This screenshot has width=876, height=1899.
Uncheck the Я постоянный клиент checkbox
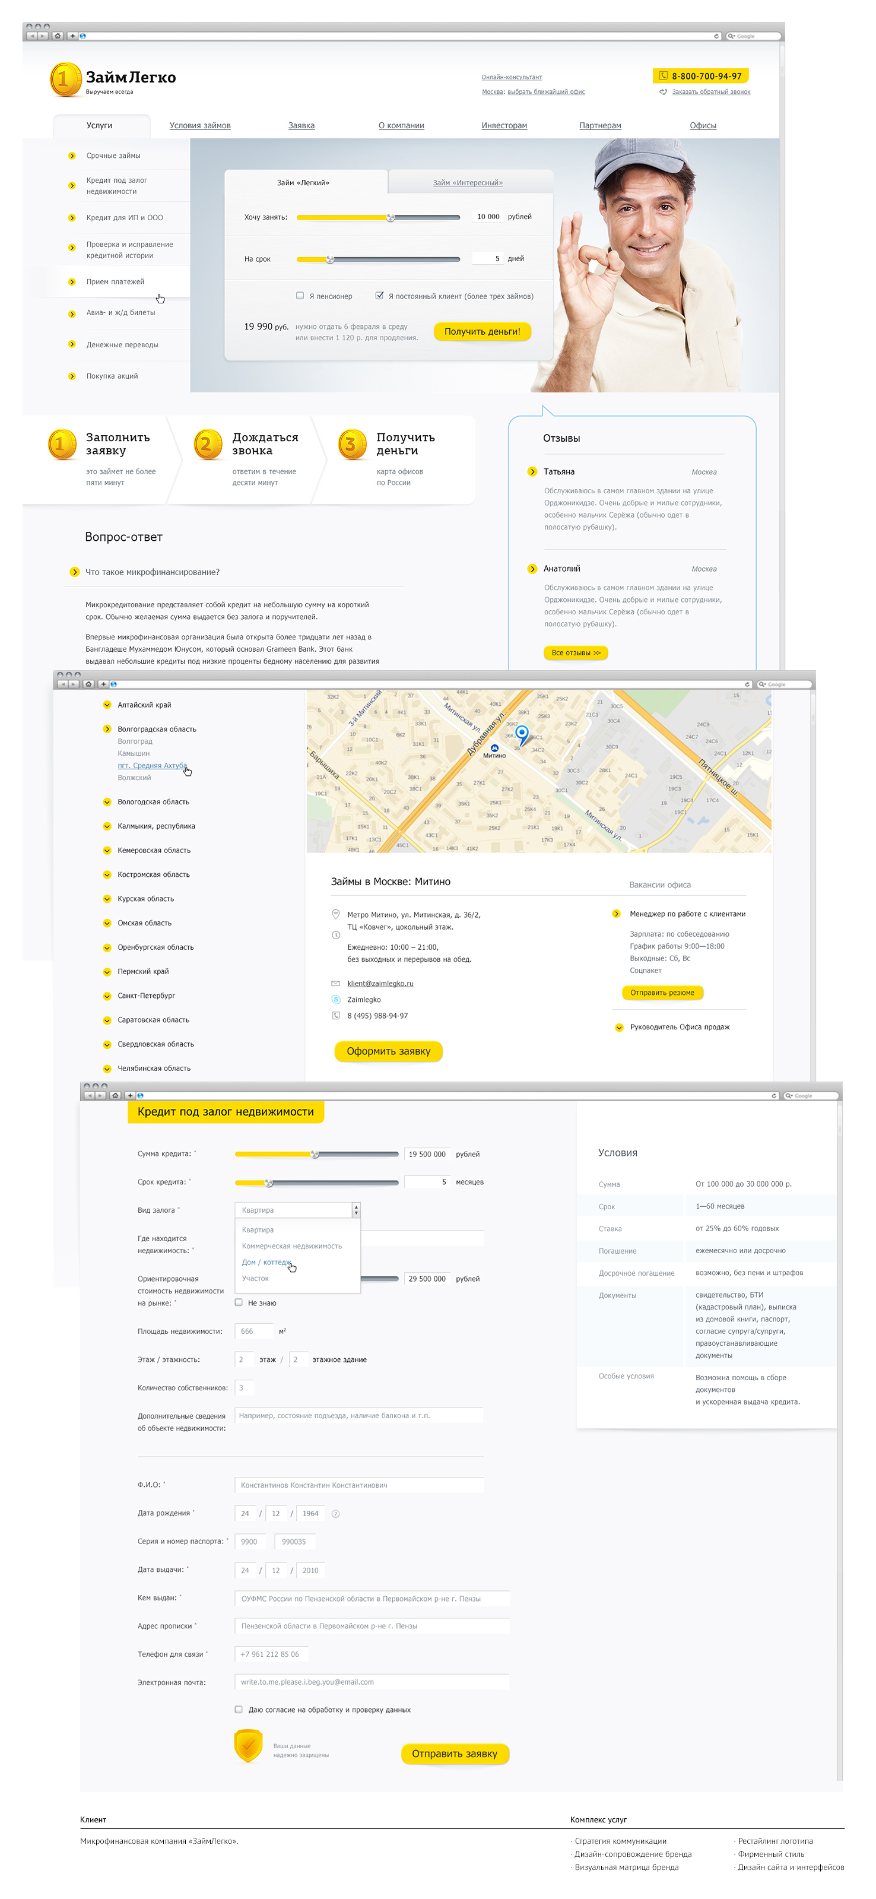click(379, 296)
